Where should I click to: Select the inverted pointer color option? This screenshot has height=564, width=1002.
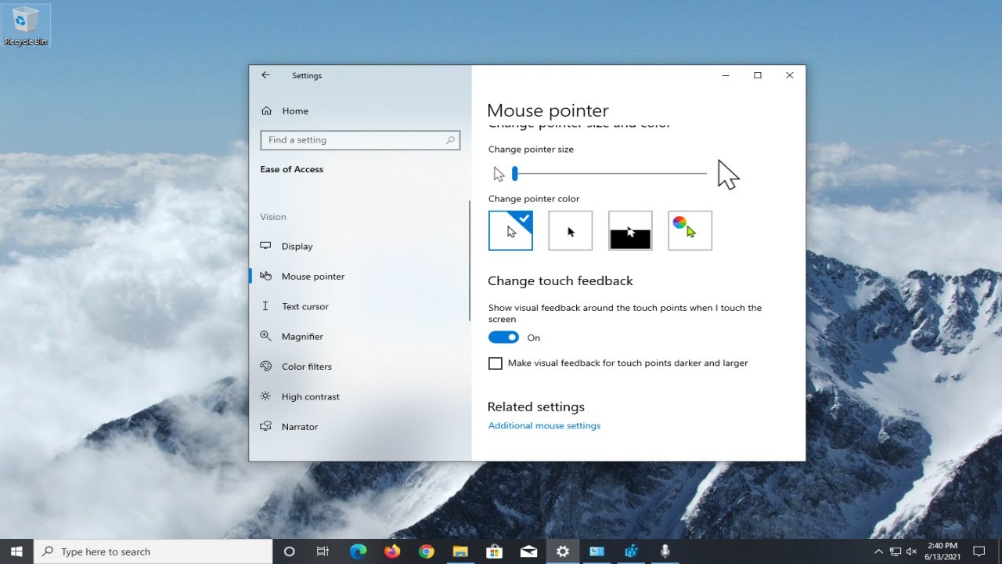click(630, 230)
